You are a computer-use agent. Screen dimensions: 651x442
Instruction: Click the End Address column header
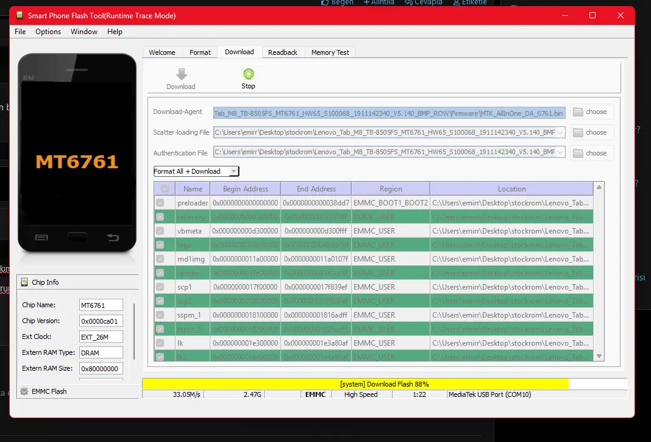(316, 188)
